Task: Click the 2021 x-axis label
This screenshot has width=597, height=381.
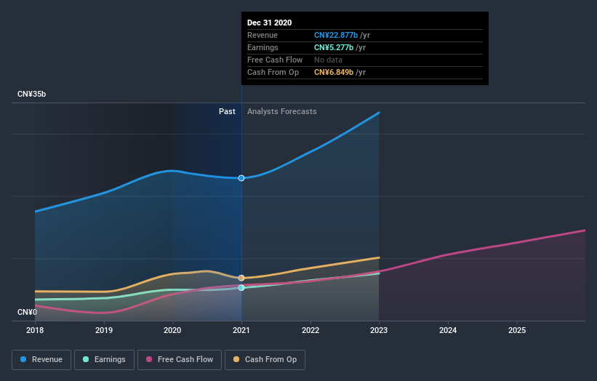Action: [x=241, y=330]
